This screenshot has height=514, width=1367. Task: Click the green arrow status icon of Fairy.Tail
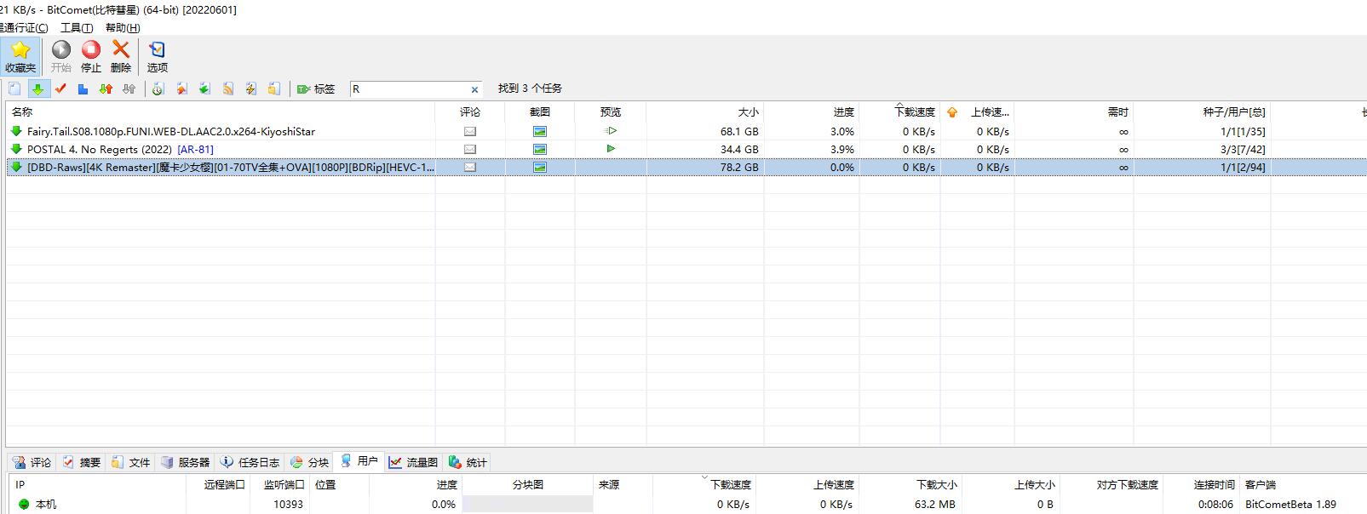tap(16, 131)
